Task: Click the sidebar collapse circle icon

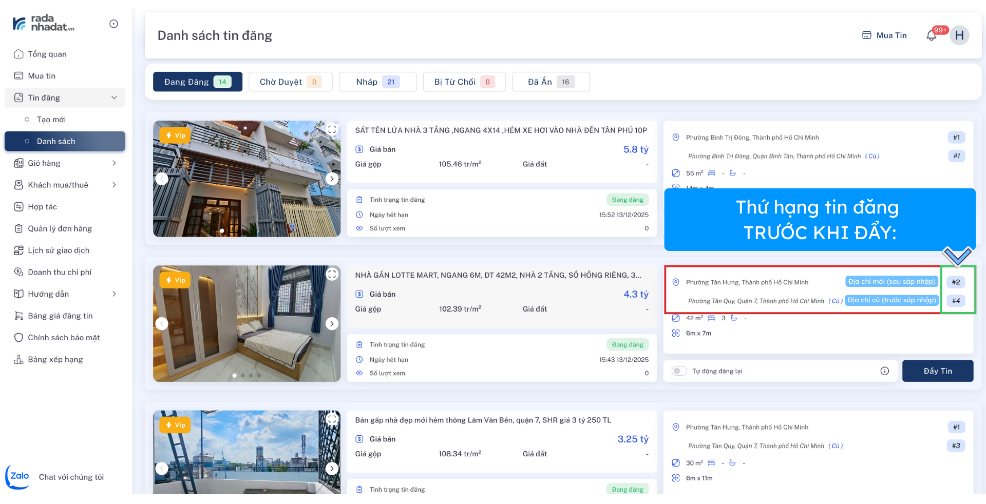Action: point(114,24)
